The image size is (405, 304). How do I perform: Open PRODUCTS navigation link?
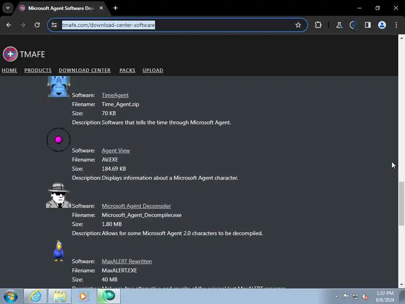(38, 70)
